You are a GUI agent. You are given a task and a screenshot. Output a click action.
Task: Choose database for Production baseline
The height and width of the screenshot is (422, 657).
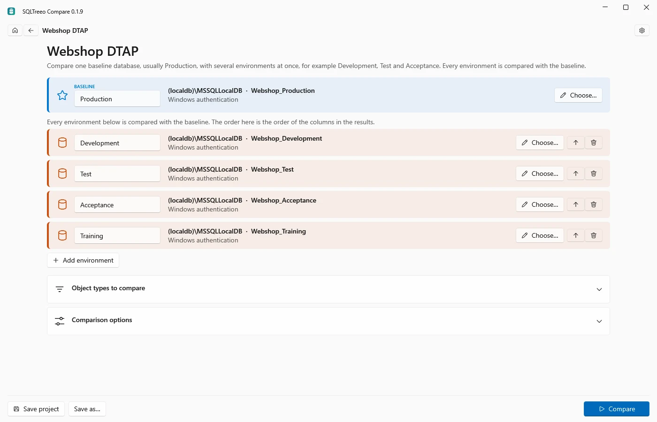tap(578, 95)
